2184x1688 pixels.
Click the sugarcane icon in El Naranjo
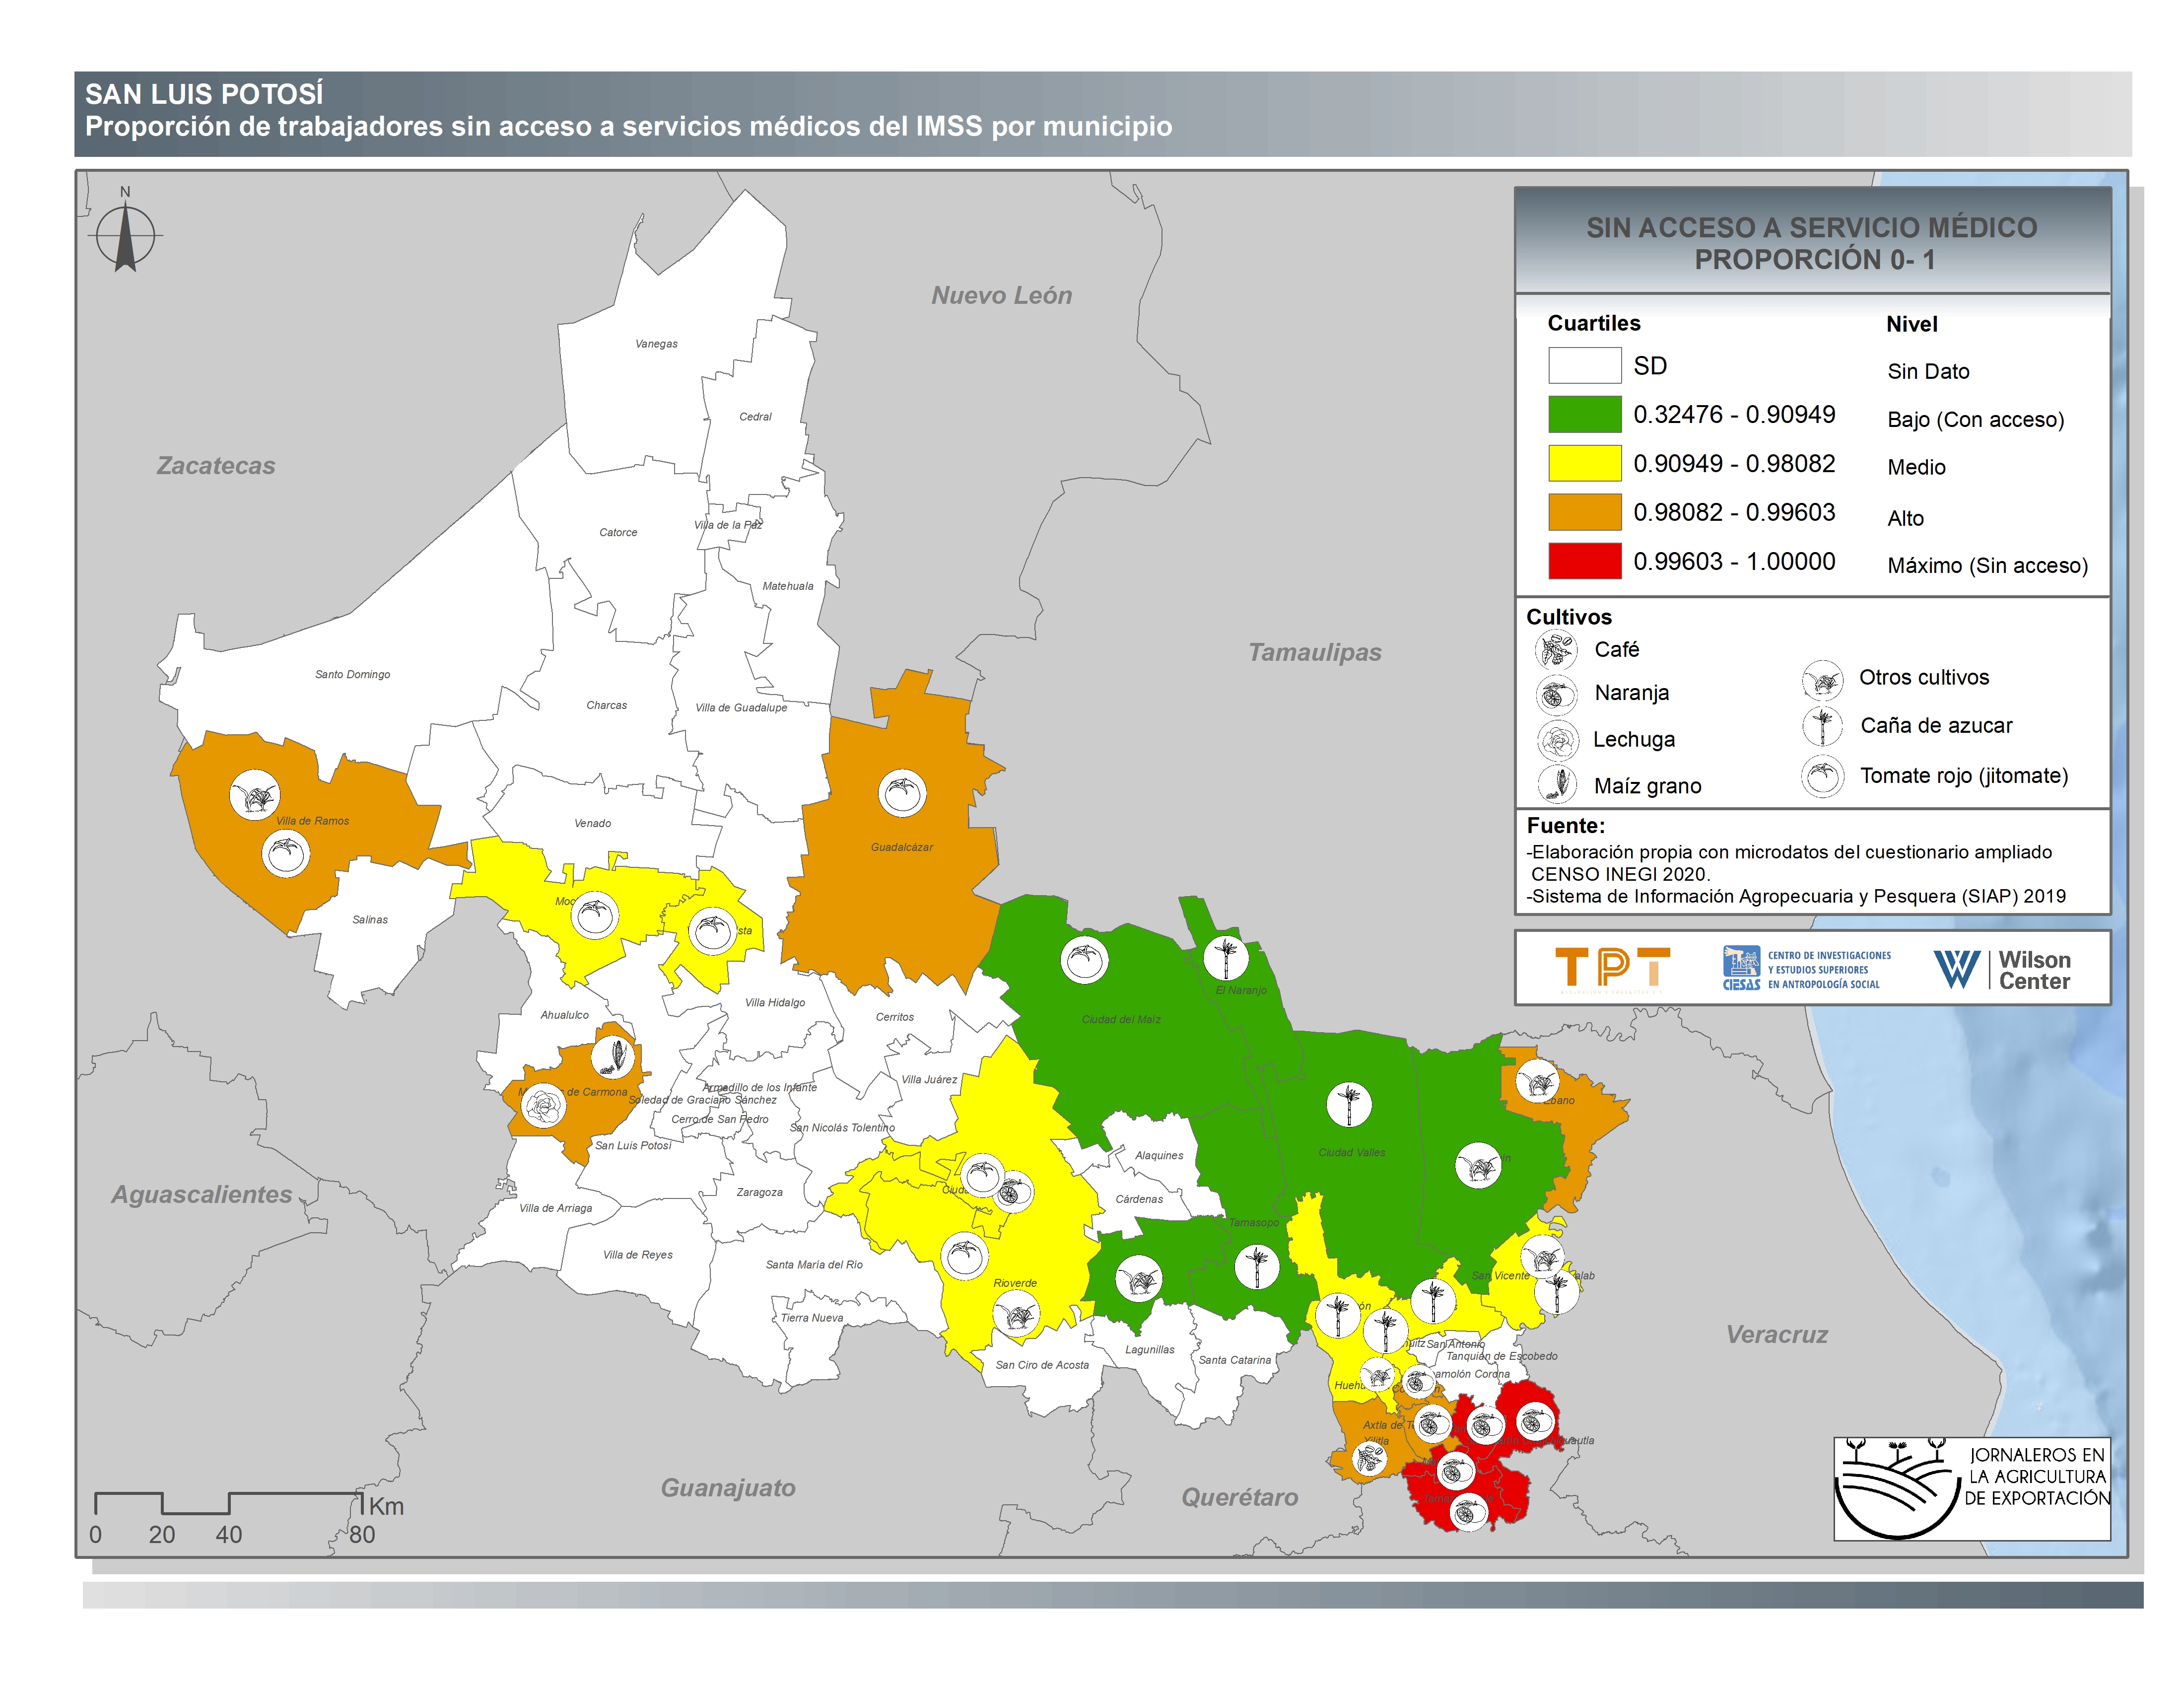click(1225, 957)
